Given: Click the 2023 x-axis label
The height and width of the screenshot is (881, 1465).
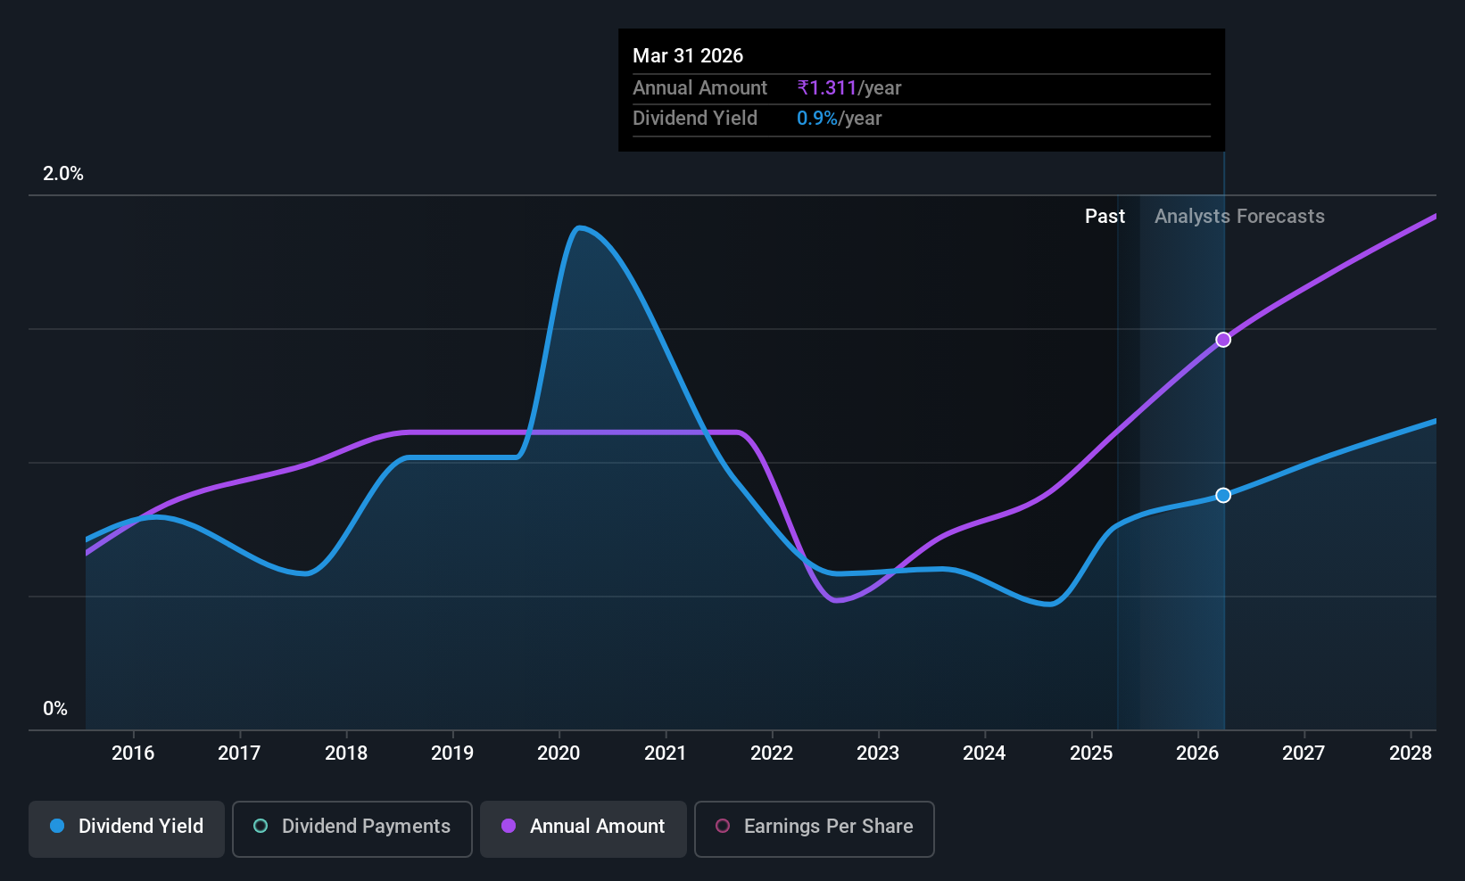Looking at the screenshot, I should pos(878,753).
